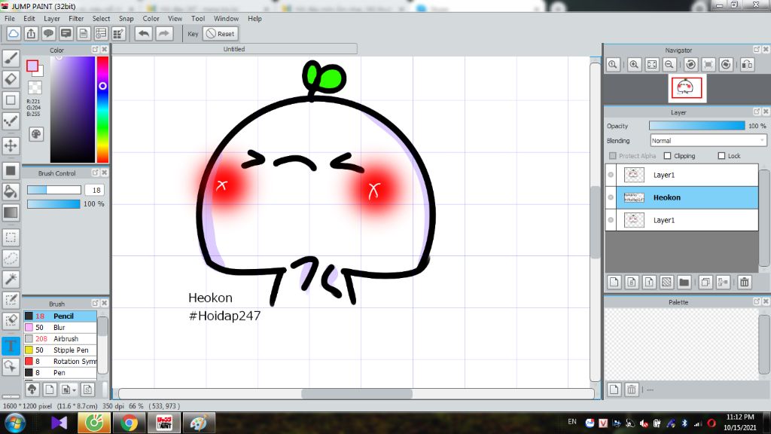Select the Dot tool
Image resolution: width=771 pixels, height=434 pixels.
(11, 121)
